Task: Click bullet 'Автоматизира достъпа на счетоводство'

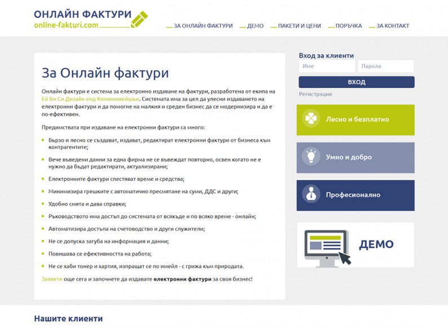Action: (127, 229)
